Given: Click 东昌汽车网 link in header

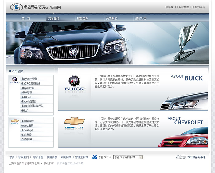Looking at the screenshot, I should click(199, 7).
